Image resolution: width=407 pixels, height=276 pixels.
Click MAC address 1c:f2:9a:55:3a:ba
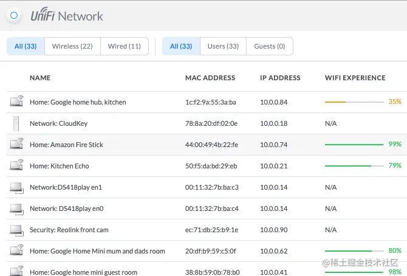click(211, 102)
